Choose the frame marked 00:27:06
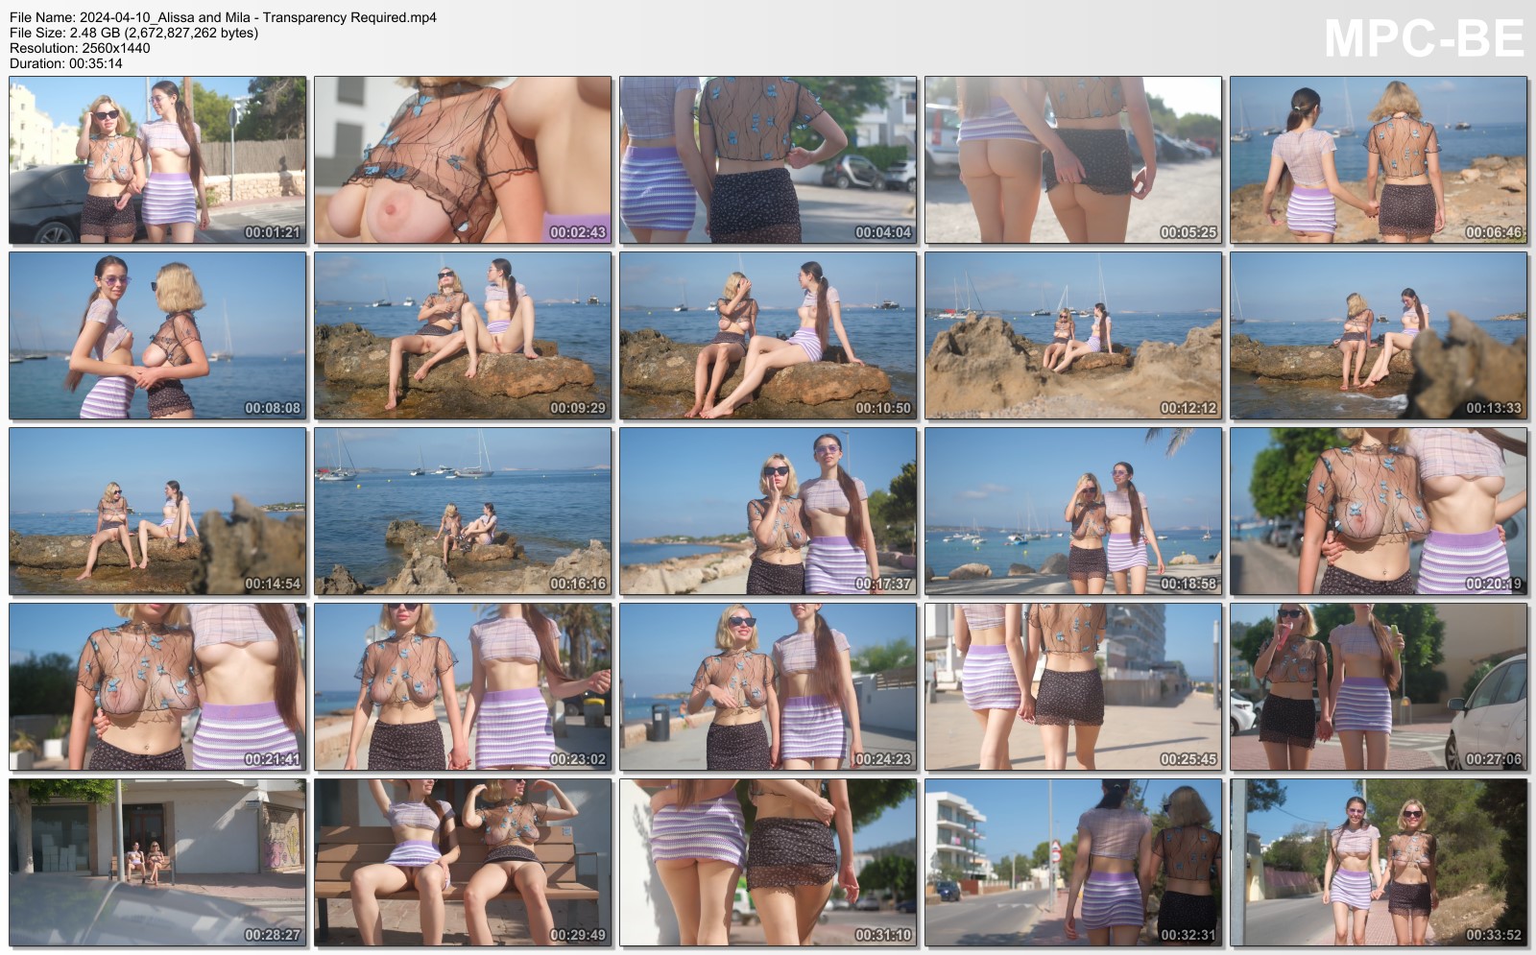This screenshot has height=955, width=1536. coord(1379,687)
